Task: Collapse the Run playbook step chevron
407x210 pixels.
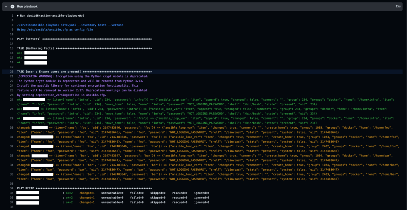Action: (6, 6)
